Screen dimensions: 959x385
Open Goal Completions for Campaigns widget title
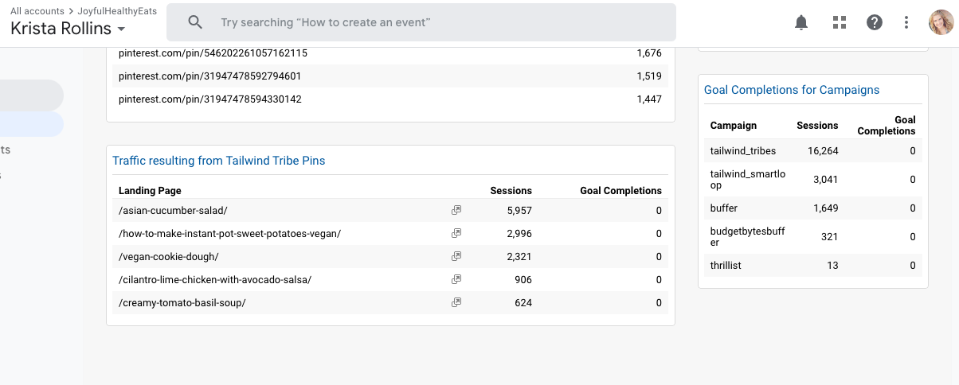(x=792, y=90)
